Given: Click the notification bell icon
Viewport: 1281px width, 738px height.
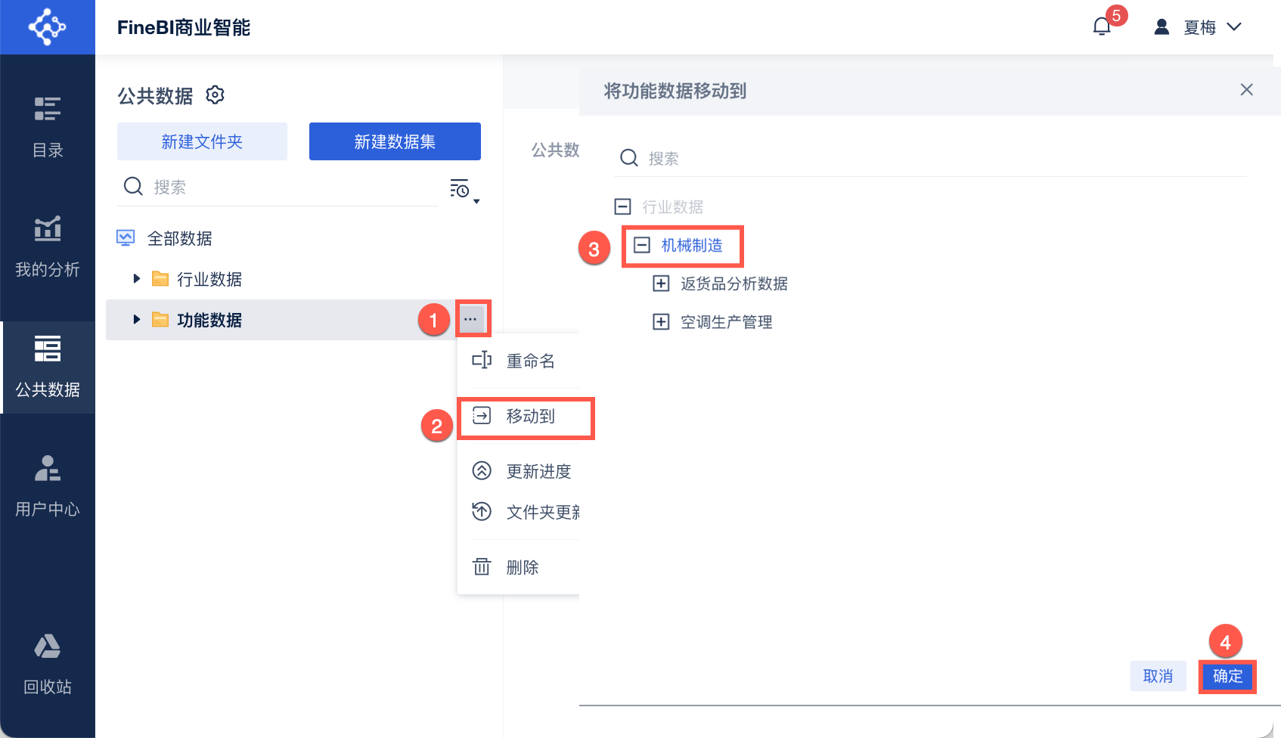Looking at the screenshot, I should click(1102, 27).
